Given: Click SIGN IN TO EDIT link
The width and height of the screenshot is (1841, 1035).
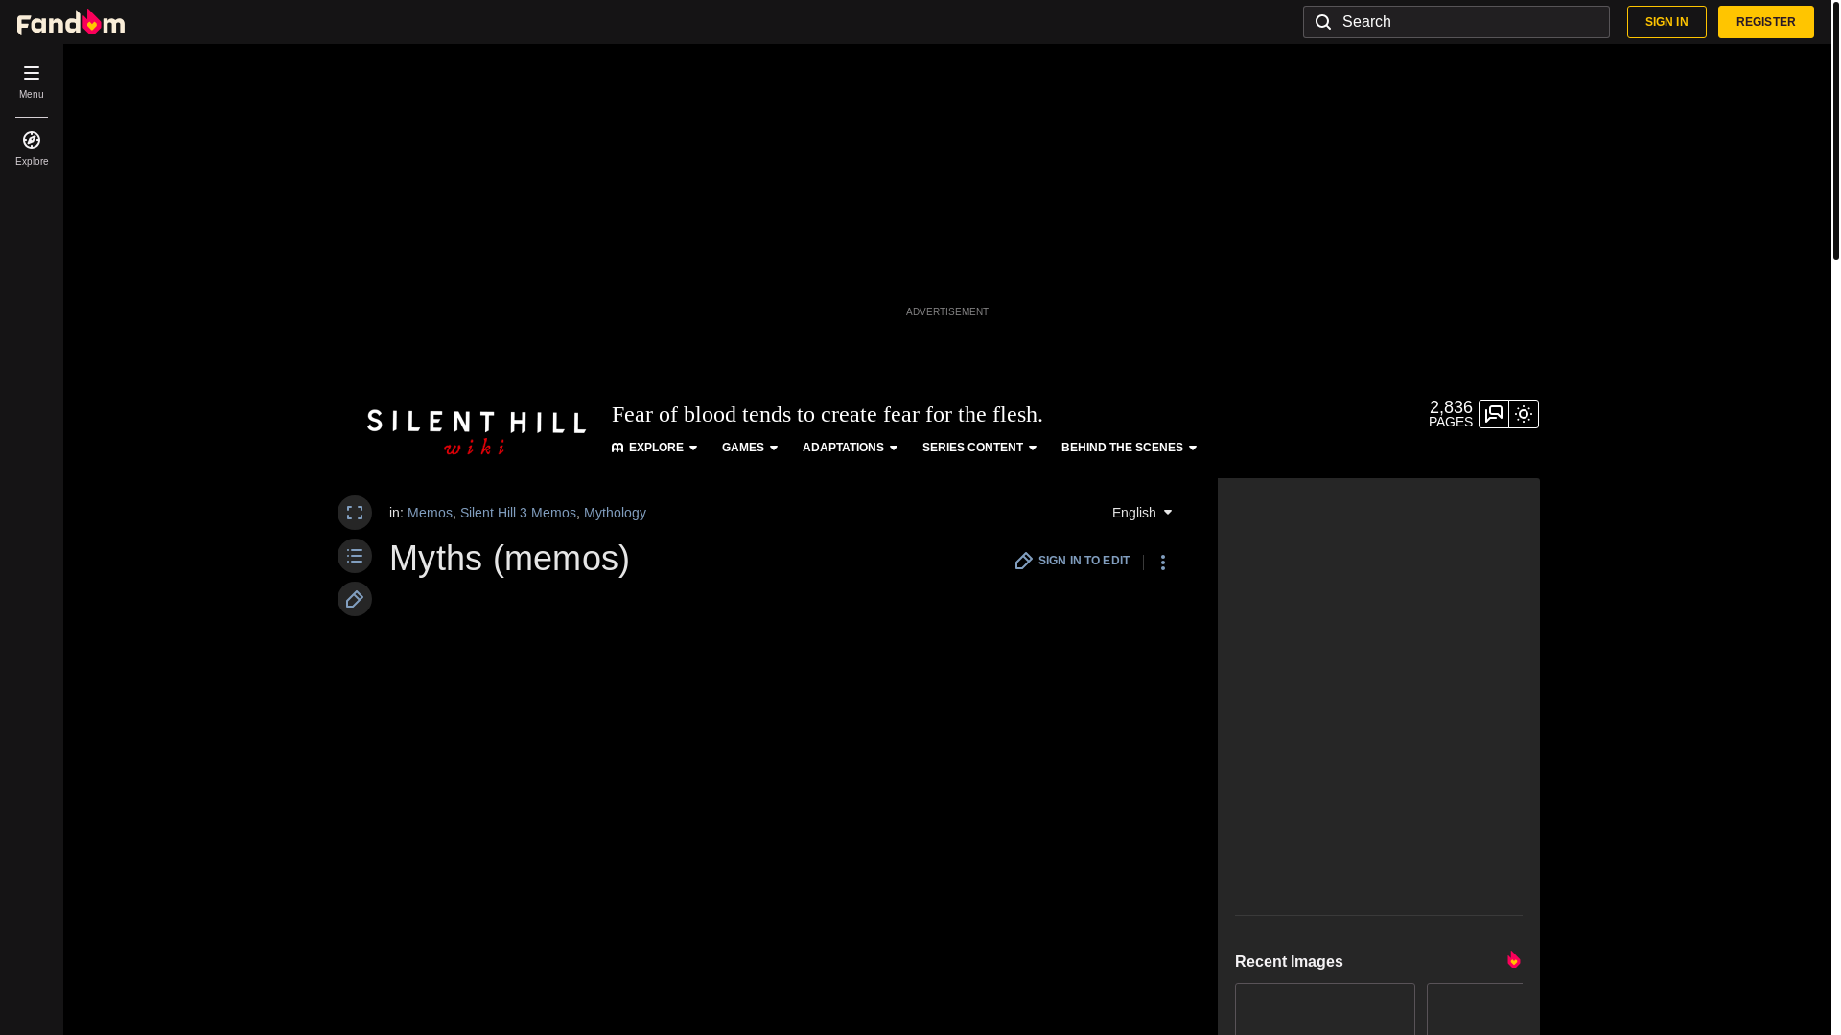Looking at the screenshot, I should (1073, 561).
